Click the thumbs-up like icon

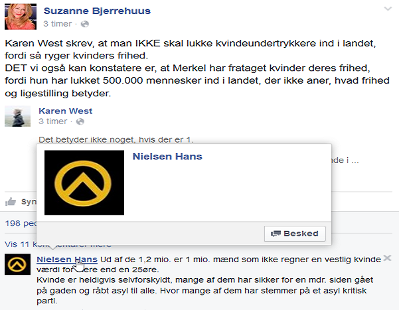coord(11,202)
